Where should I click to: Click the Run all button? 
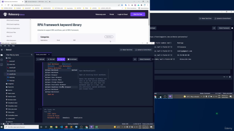pyautogui.click(x=61, y=59)
